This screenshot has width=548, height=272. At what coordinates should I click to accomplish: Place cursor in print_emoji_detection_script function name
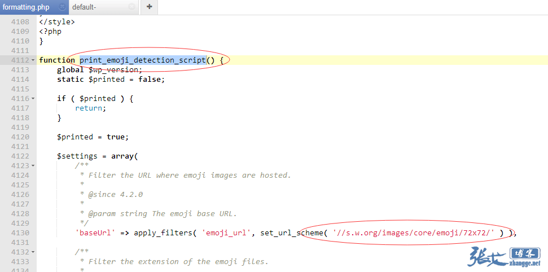pos(142,60)
